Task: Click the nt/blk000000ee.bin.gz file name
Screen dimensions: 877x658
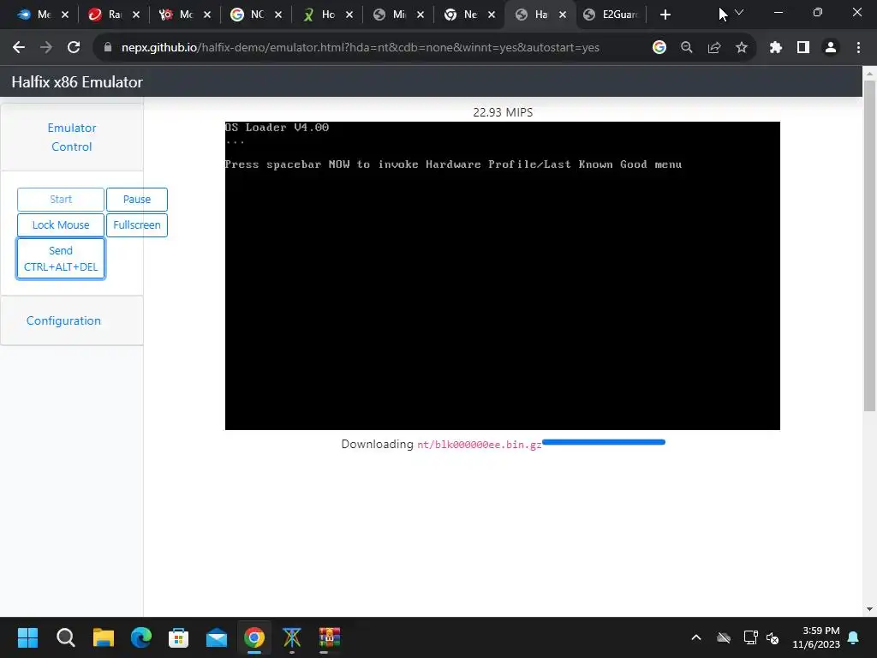Action: [480, 445]
